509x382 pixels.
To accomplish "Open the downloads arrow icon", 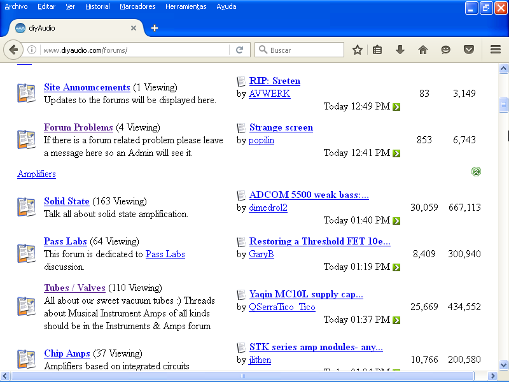I will point(400,50).
